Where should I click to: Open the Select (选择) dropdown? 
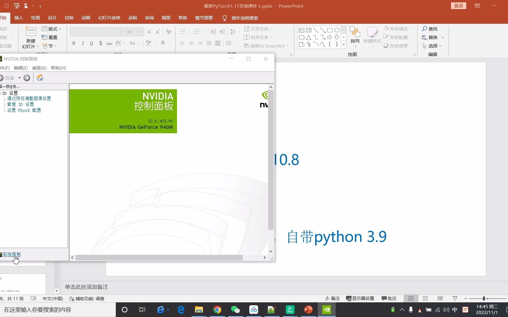click(432, 46)
